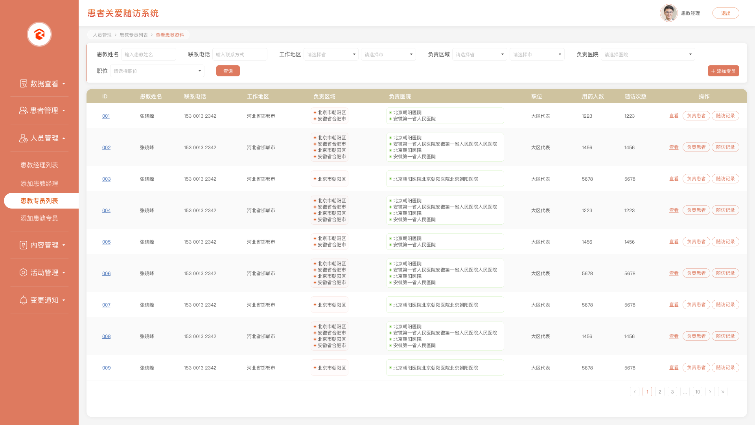This screenshot has height=425, width=755.
Task: Click 查看 link in row 001
Action: pos(674,116)
